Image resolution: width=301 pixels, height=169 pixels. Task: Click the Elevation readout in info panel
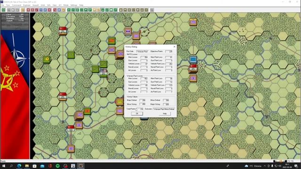coord(15,17)
